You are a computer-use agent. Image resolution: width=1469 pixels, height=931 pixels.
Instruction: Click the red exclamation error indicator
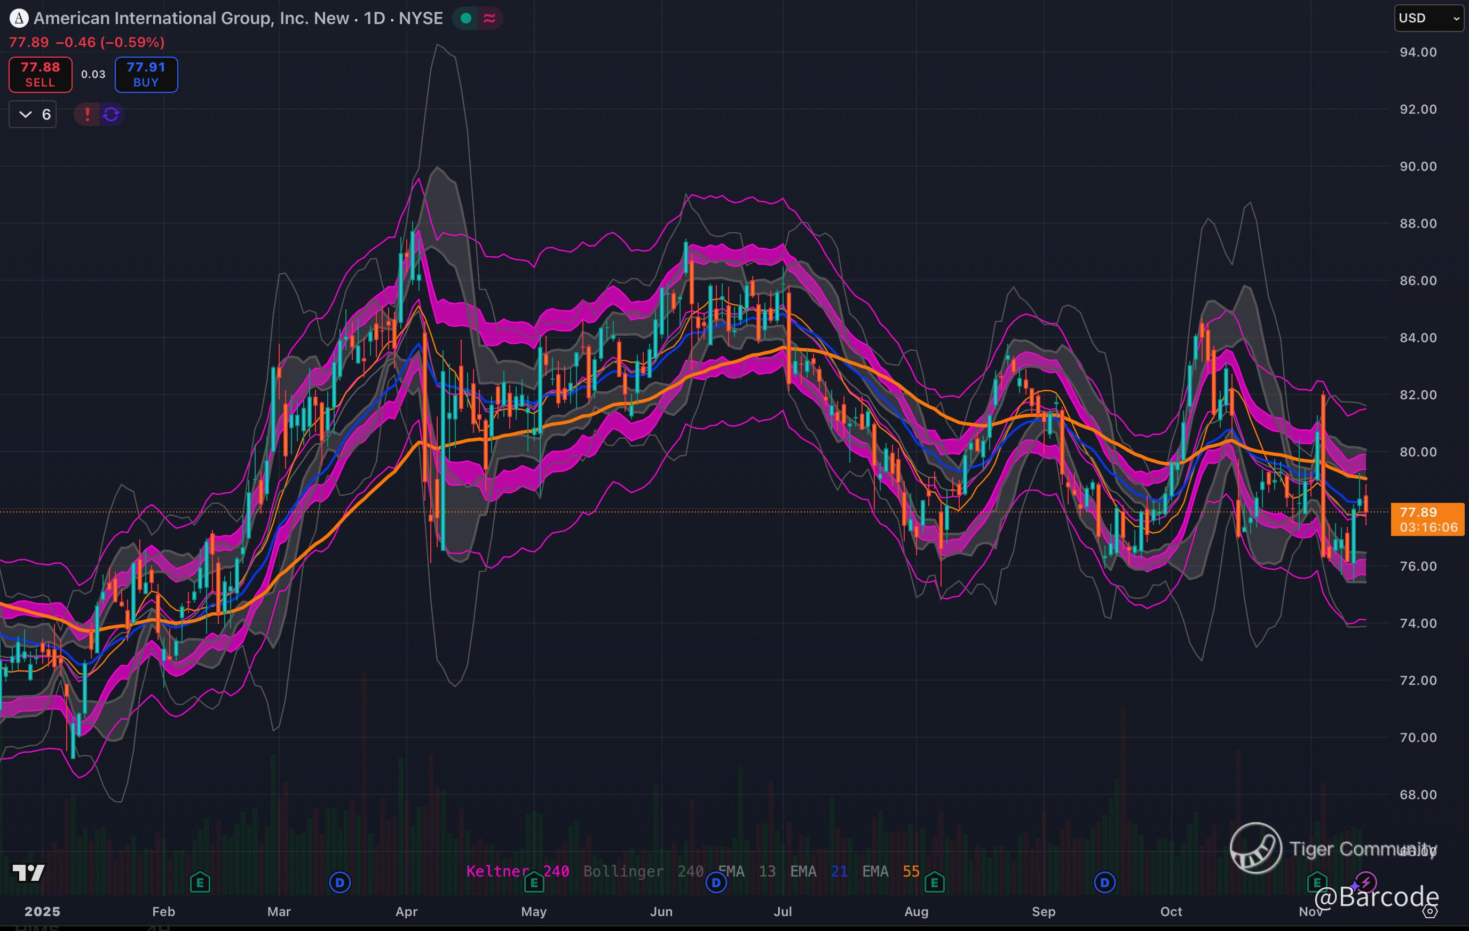87,114
